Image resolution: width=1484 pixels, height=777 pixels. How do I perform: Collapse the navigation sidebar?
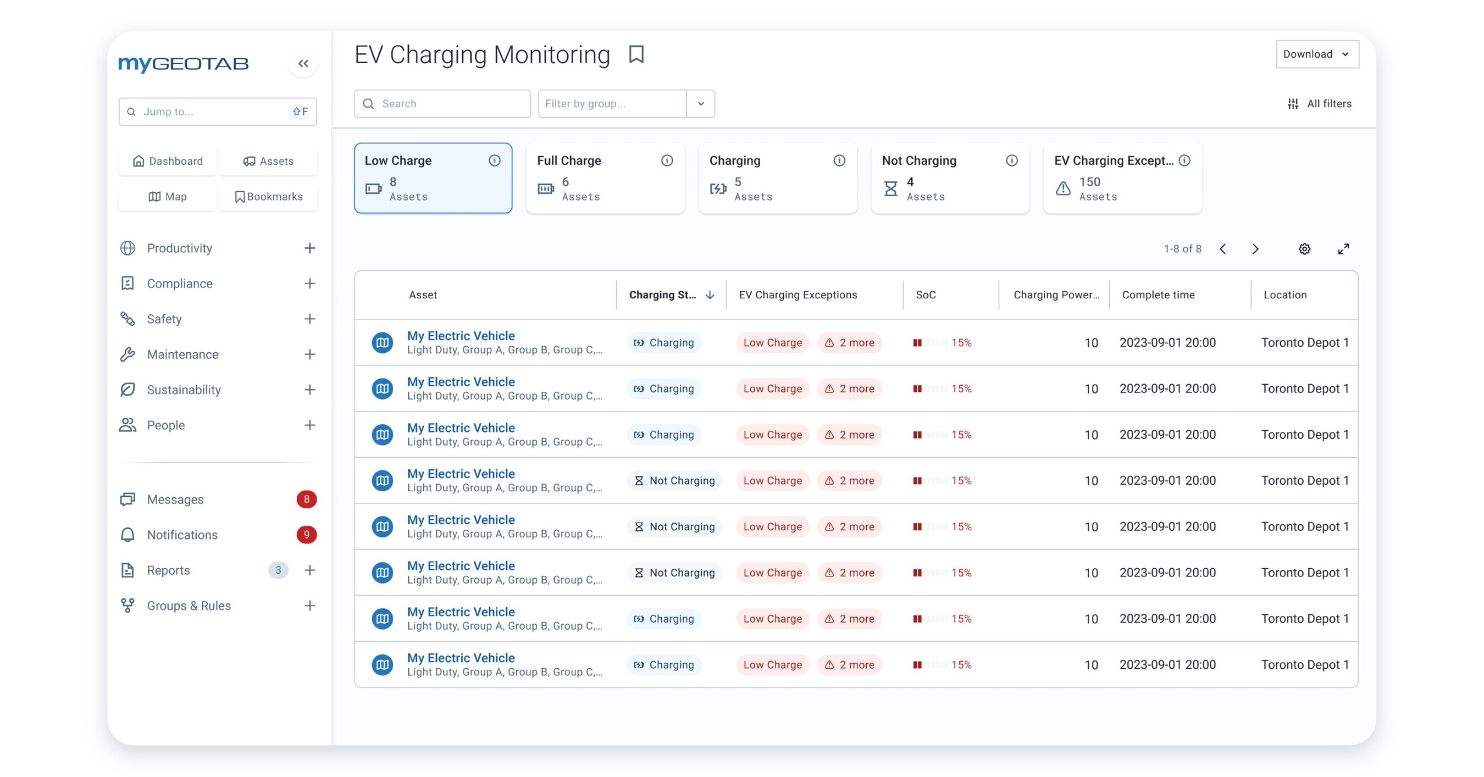click(x=303, y=63)
